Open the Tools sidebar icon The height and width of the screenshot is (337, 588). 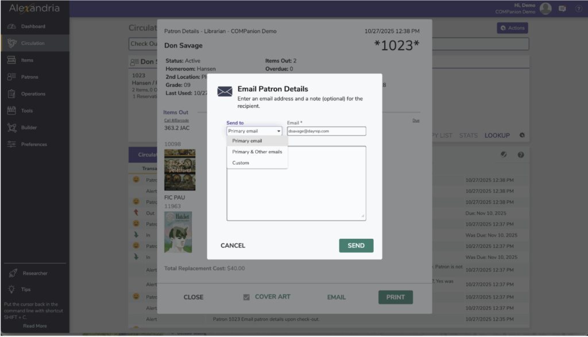(11, 111)
